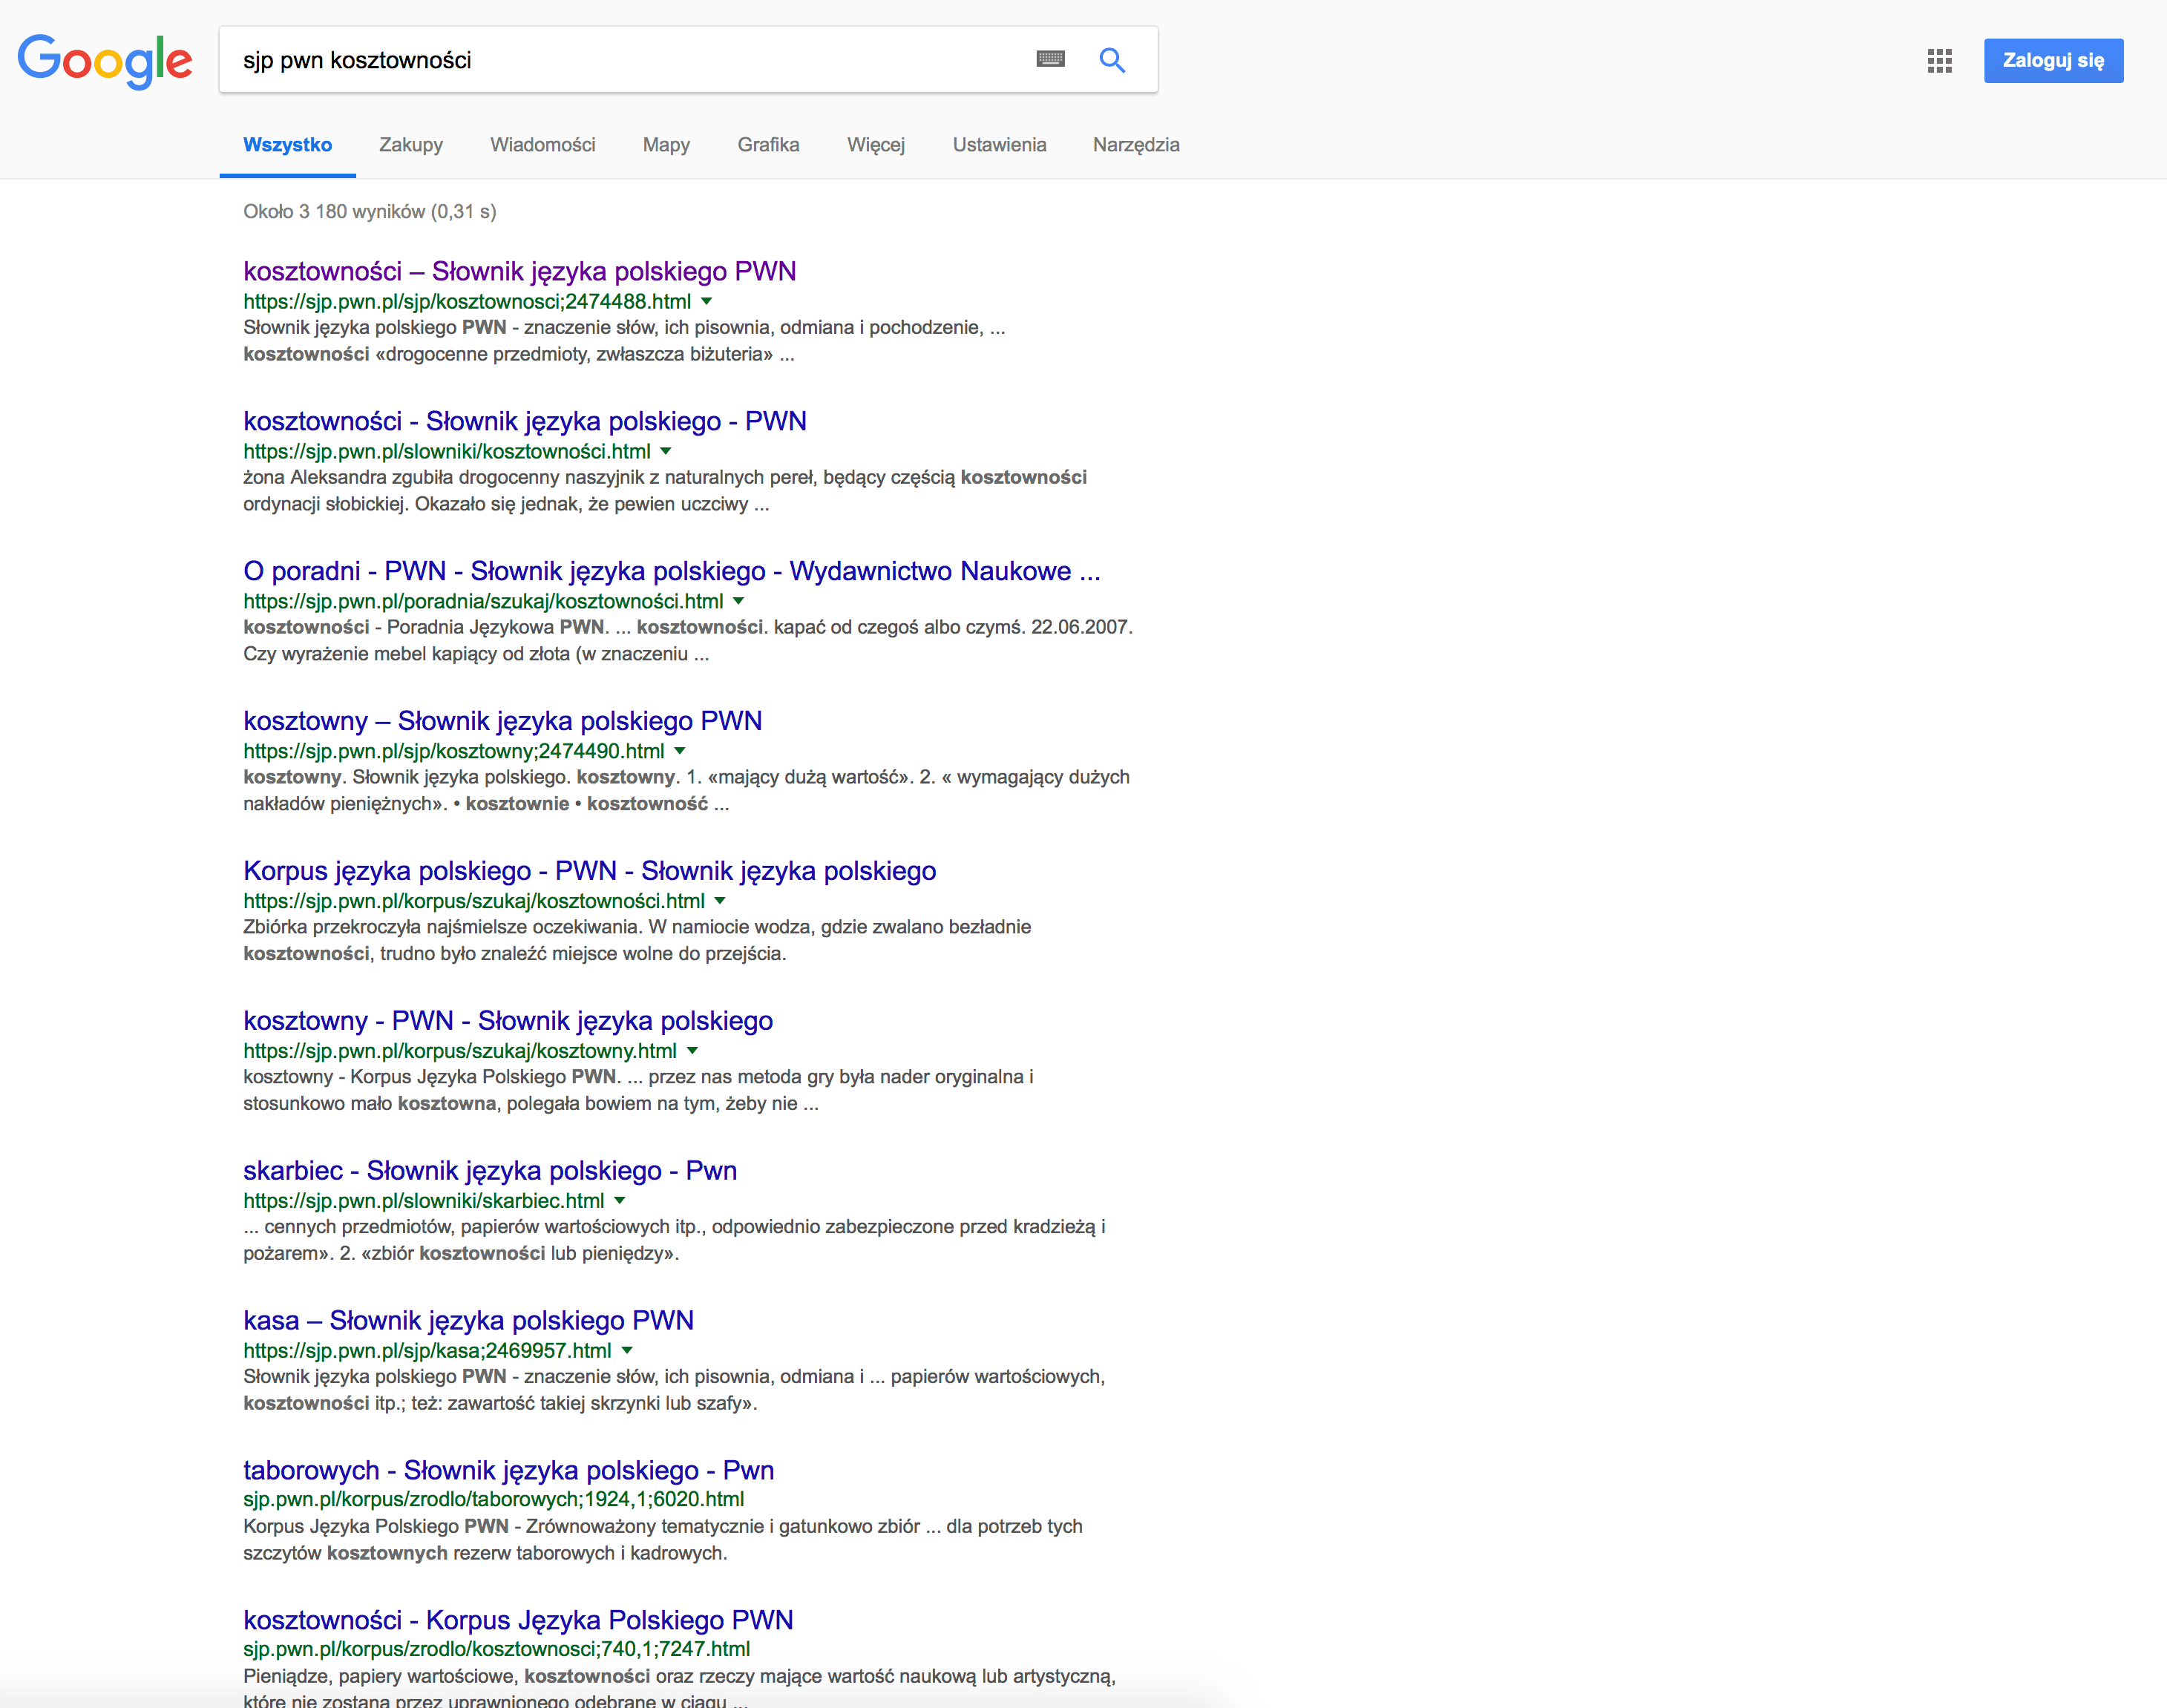Open the on-screen keyboard icon
This screenshot has height=1708, width=2167.
1050,59
